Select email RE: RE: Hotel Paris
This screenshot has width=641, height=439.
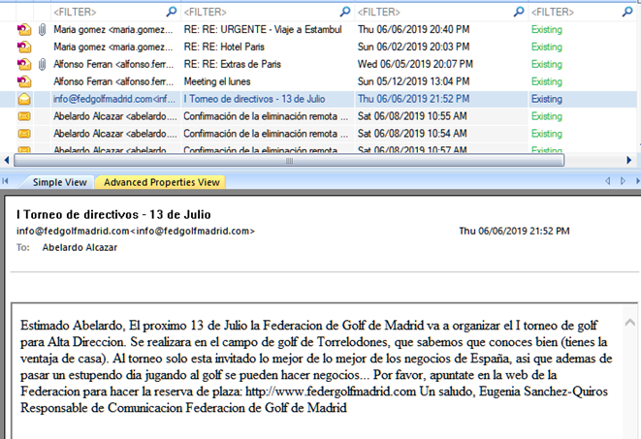(x=224, y=47)
